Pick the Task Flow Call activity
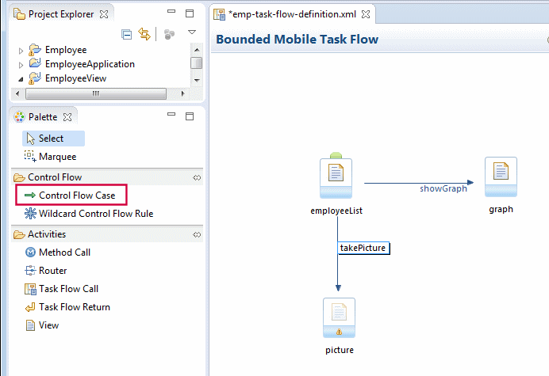This screenshot has height=376, width=549. click(62, 289)
